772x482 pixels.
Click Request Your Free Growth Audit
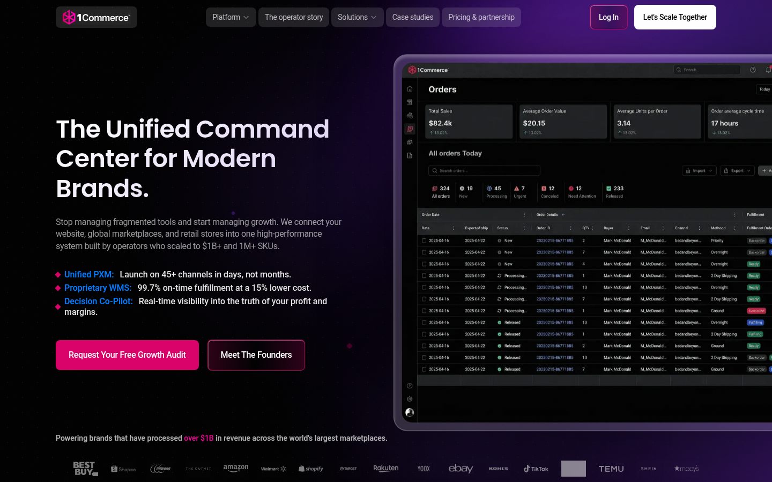127,355
